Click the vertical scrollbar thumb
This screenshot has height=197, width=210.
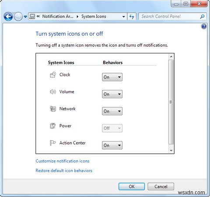coord(171,102)
